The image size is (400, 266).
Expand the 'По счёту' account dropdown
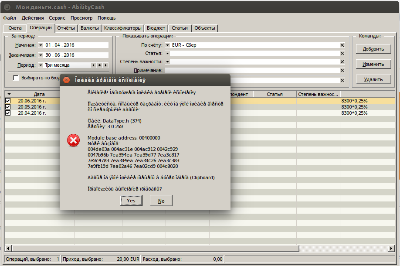[x=167, y=45]
